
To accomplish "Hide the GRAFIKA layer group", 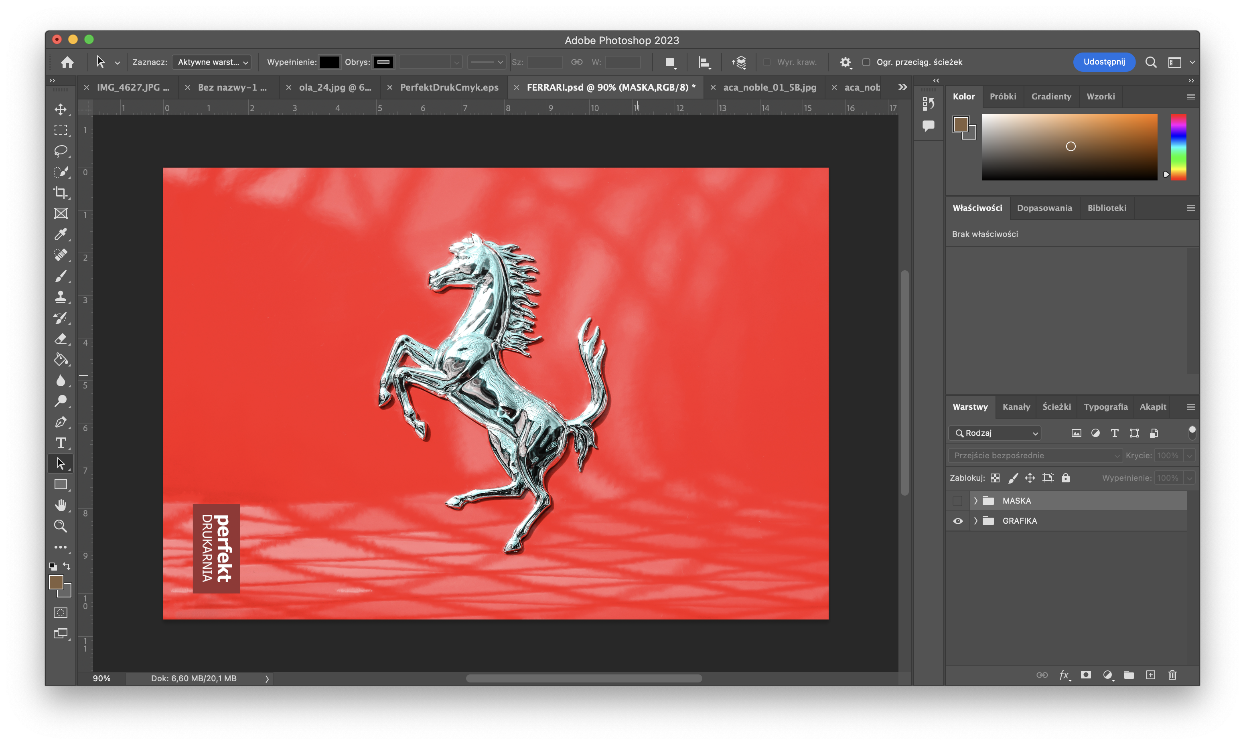I will pos(958,521).
